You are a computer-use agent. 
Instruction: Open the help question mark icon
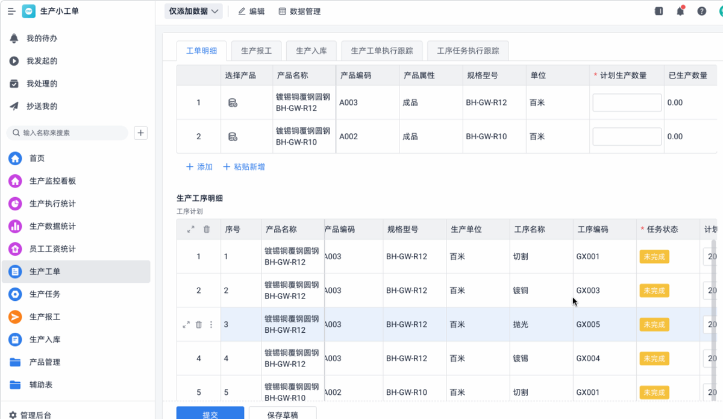pos(701,11)
